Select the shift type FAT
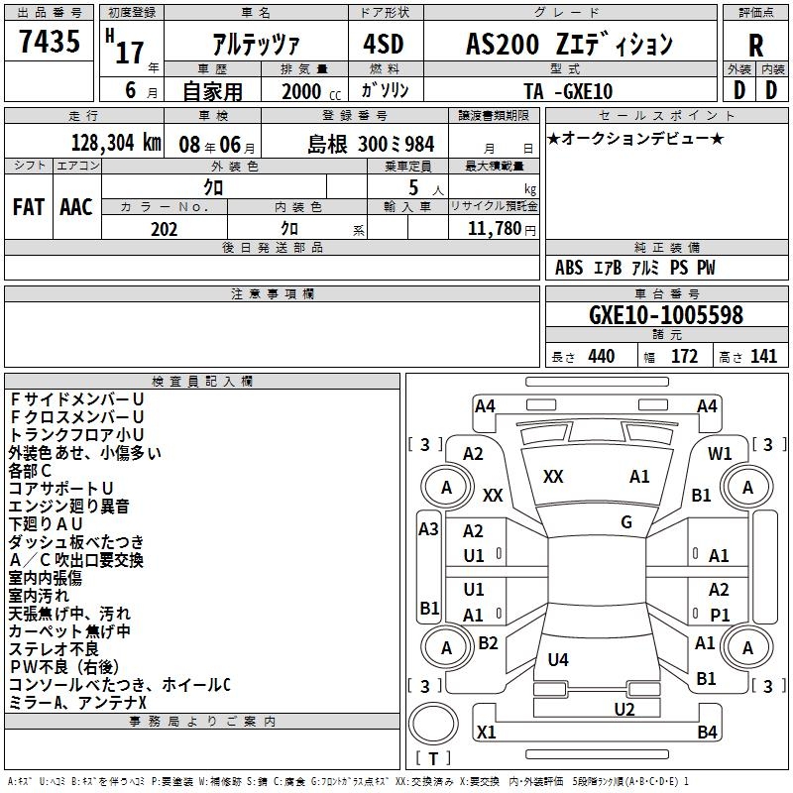The height and width of the screenshot is (793, 793). (x=29, y=207)
